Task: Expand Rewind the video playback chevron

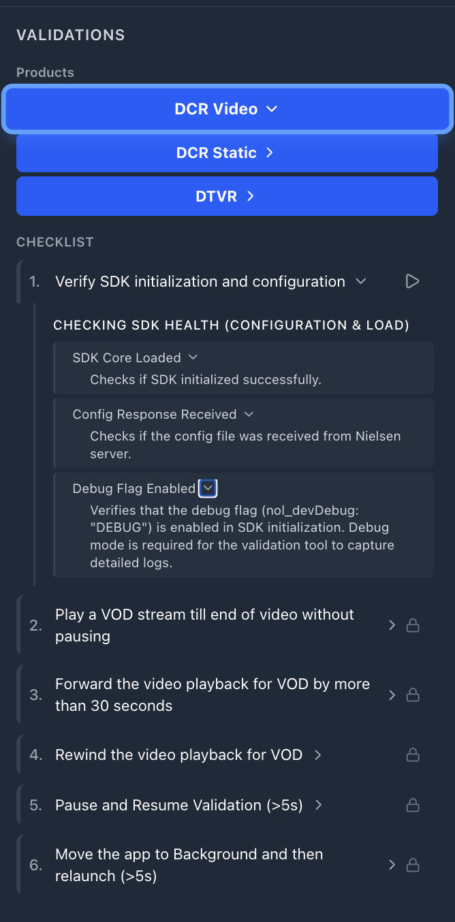Action: [x=317, y=754]
